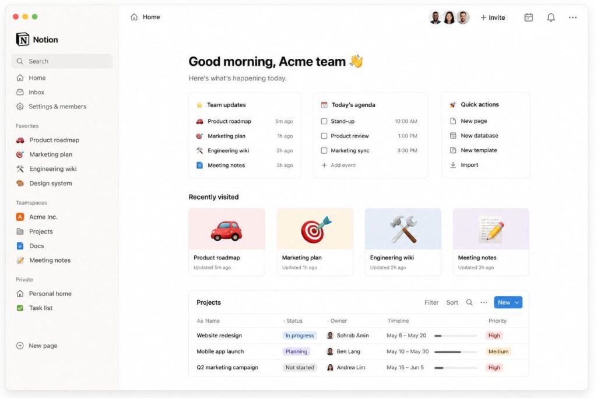The width and height of the screenshot is (597, 398).
Task: Click the Meeting notes document icon in Team updates
Action: point(199,165)
